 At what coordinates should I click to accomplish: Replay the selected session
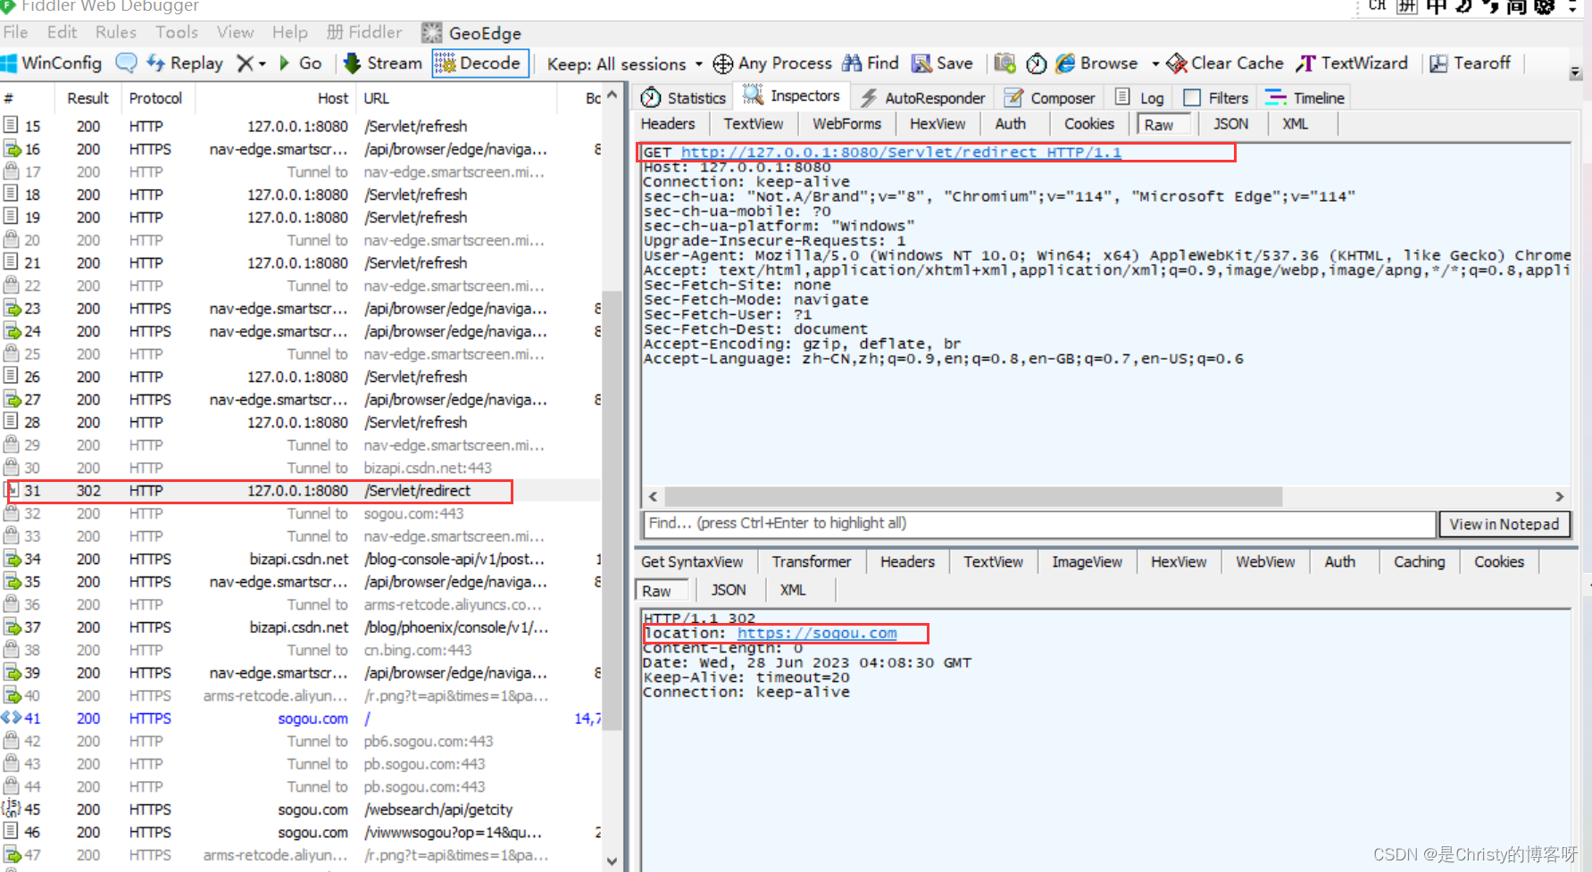[185, 63]
